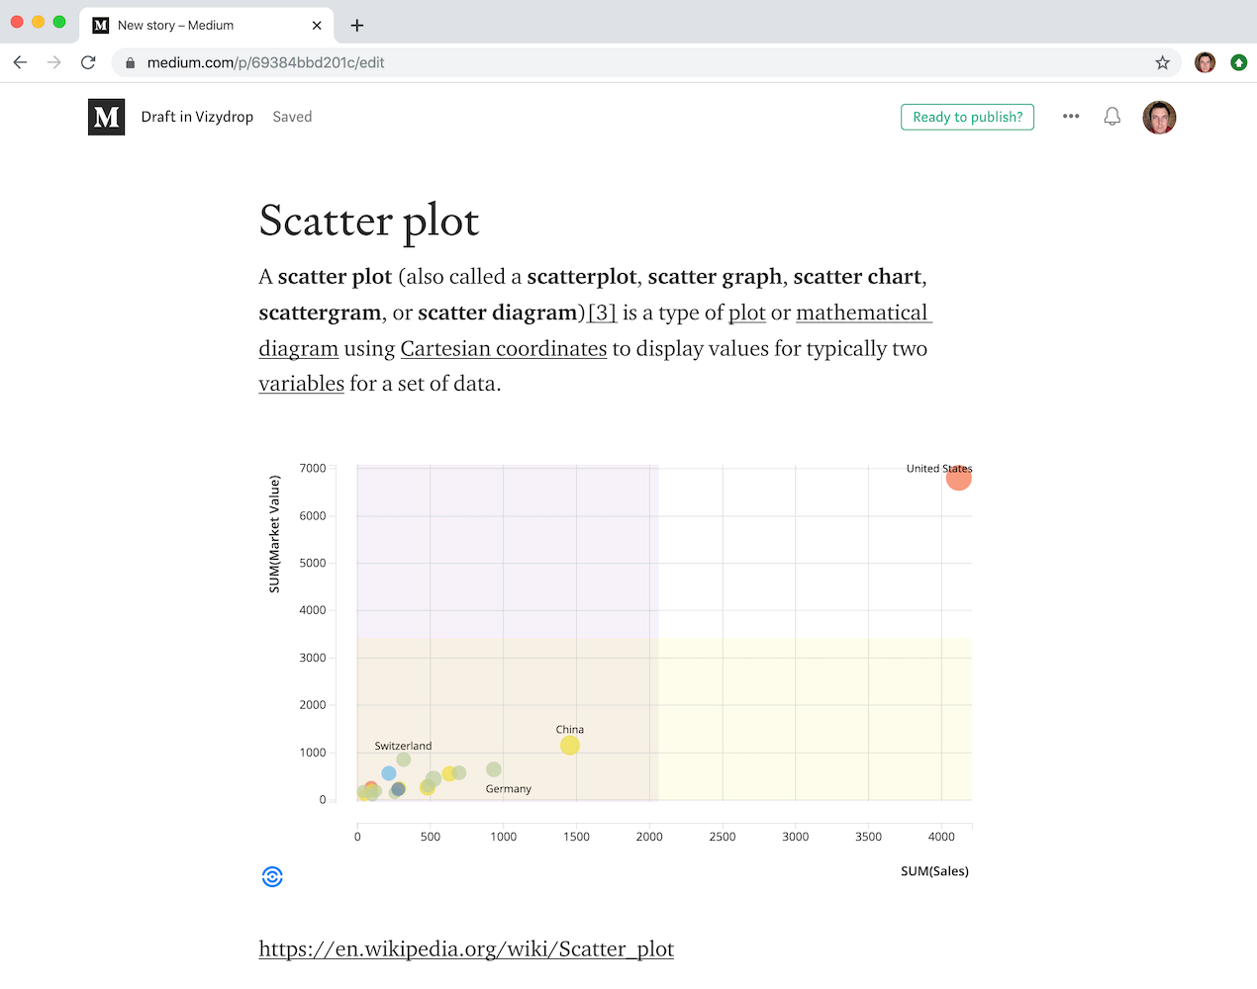Go back using the back arrow
This screenshot has width=1257, height=989.
point(20,61)
